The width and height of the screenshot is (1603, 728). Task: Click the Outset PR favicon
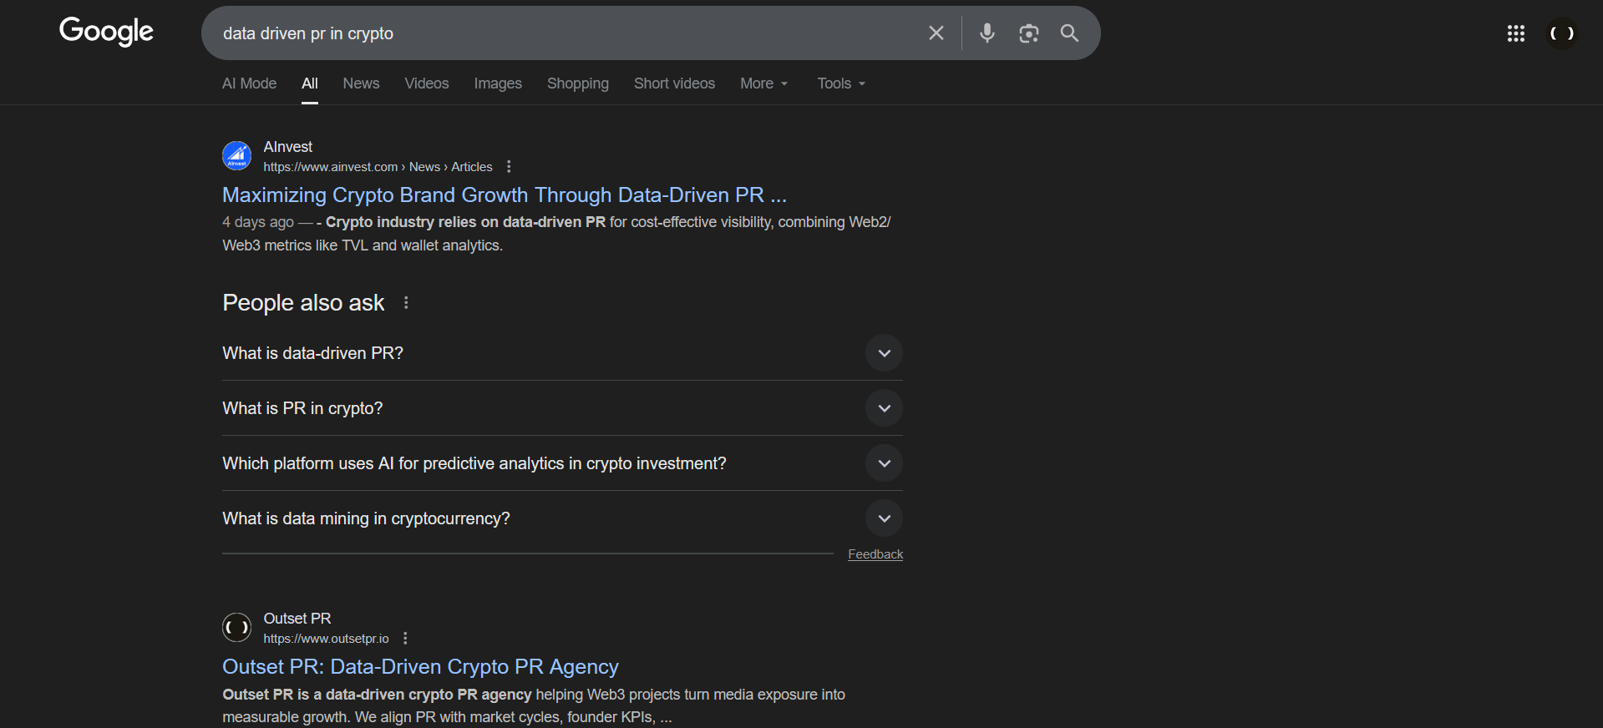tap(237, 627)
